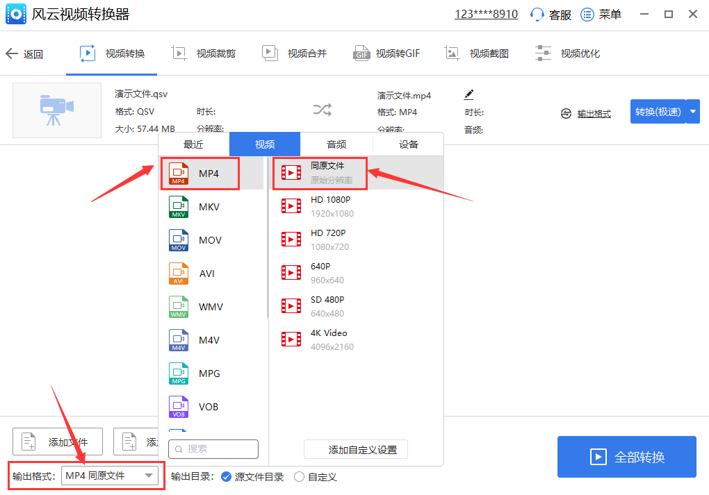Screen dimensions: 709x495
Task: Click film icon for 4K Video
Action: (x=291, y=339)
